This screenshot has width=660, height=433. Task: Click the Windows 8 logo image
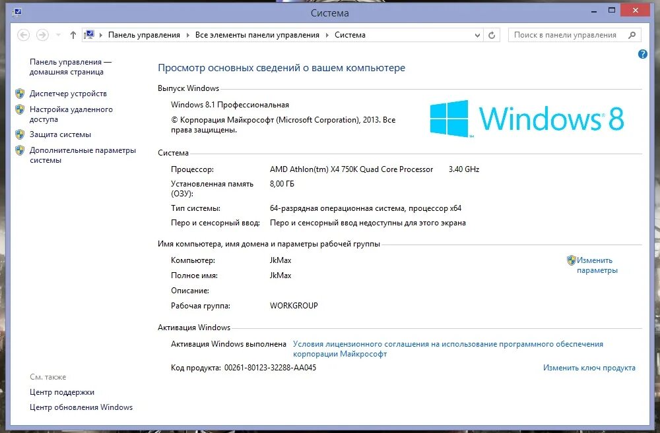click(527, 119)
